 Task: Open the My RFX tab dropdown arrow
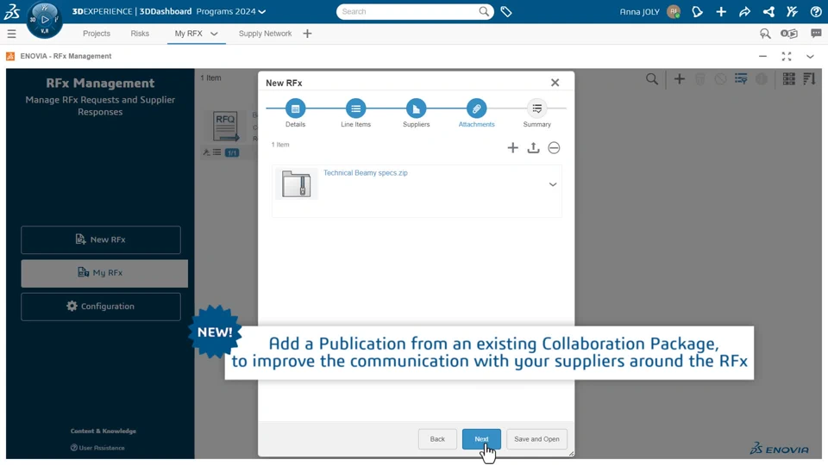point(214,34)
